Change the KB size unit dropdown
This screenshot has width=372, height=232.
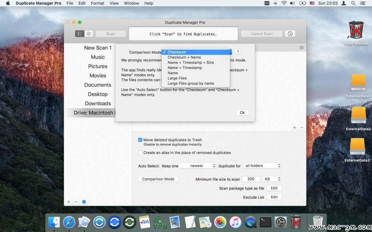tap(272, 179)
